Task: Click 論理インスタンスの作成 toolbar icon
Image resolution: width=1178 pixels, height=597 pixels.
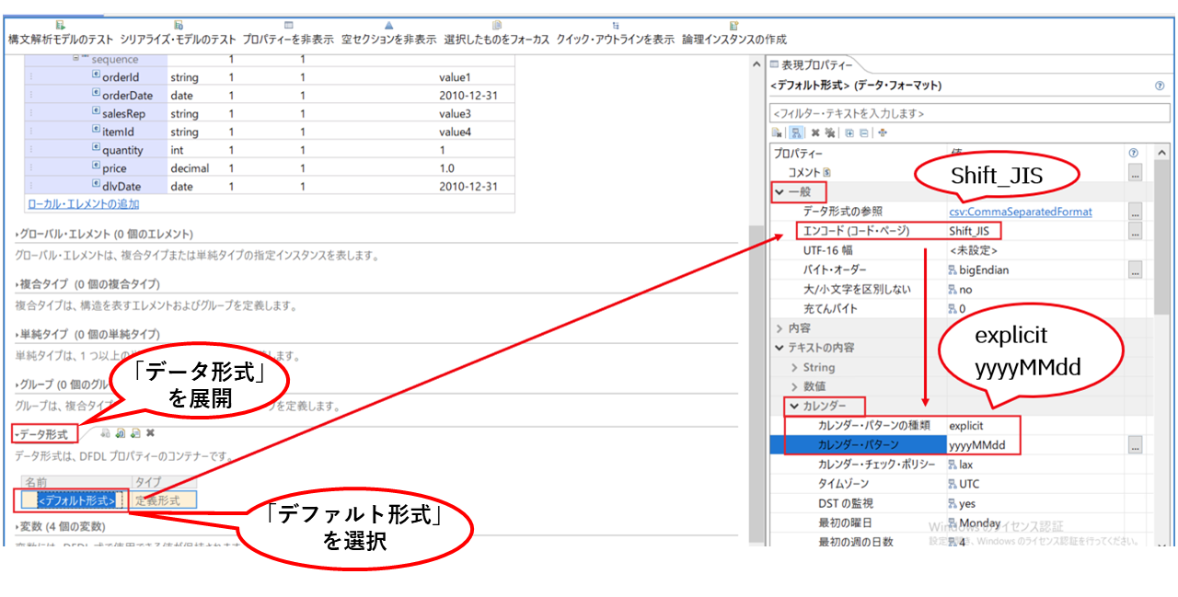Action: point(733,26)
